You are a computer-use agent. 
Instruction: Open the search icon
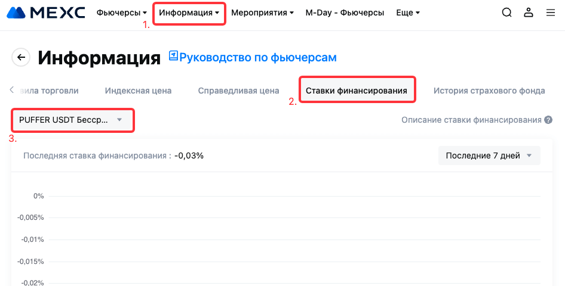506,13
